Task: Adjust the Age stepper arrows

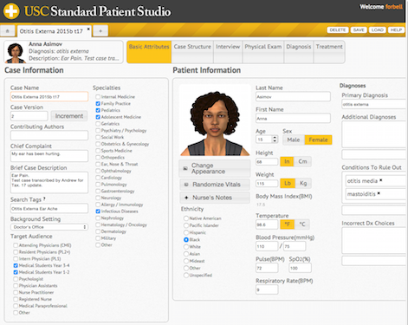Action: tap(275, 140)
